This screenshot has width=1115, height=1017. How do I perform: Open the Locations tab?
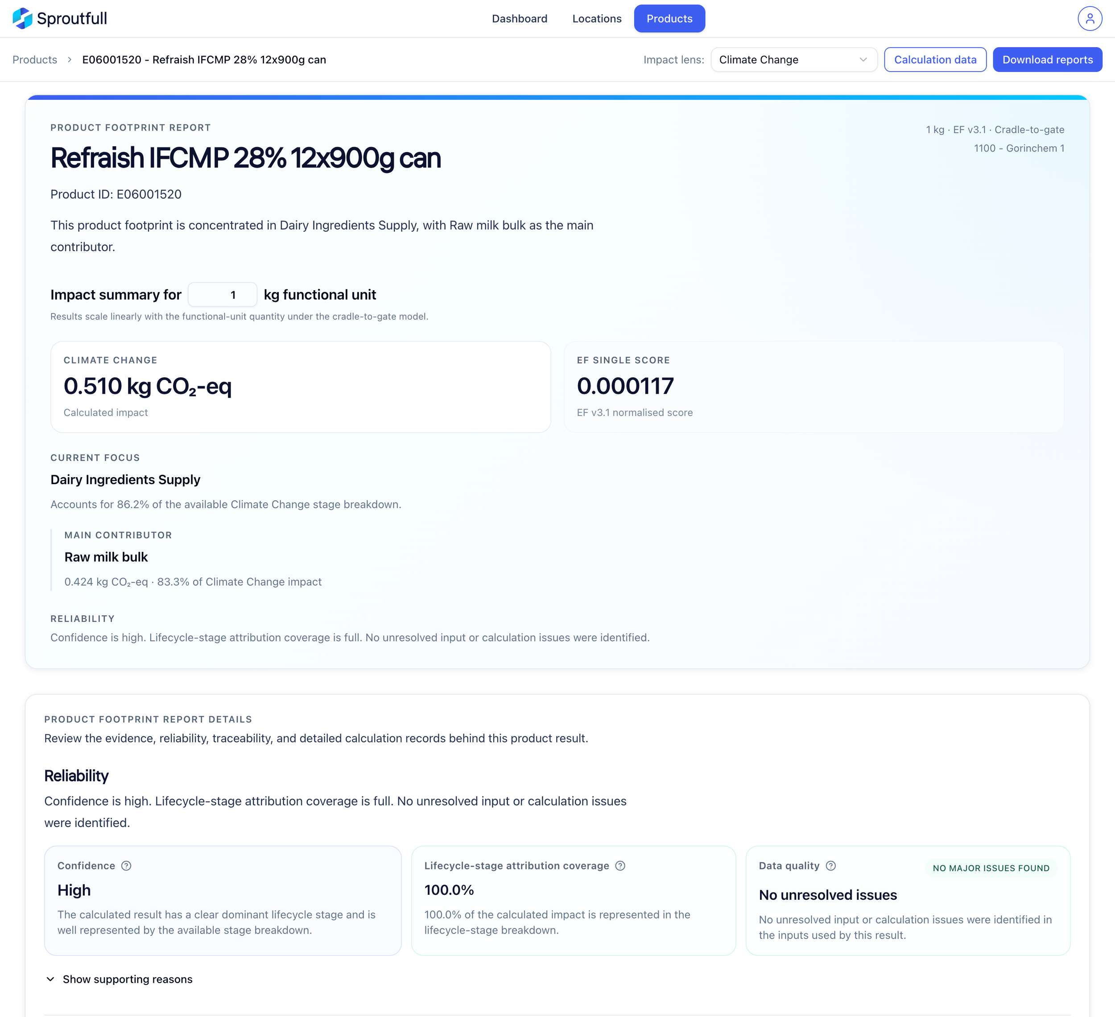point(596,19)
